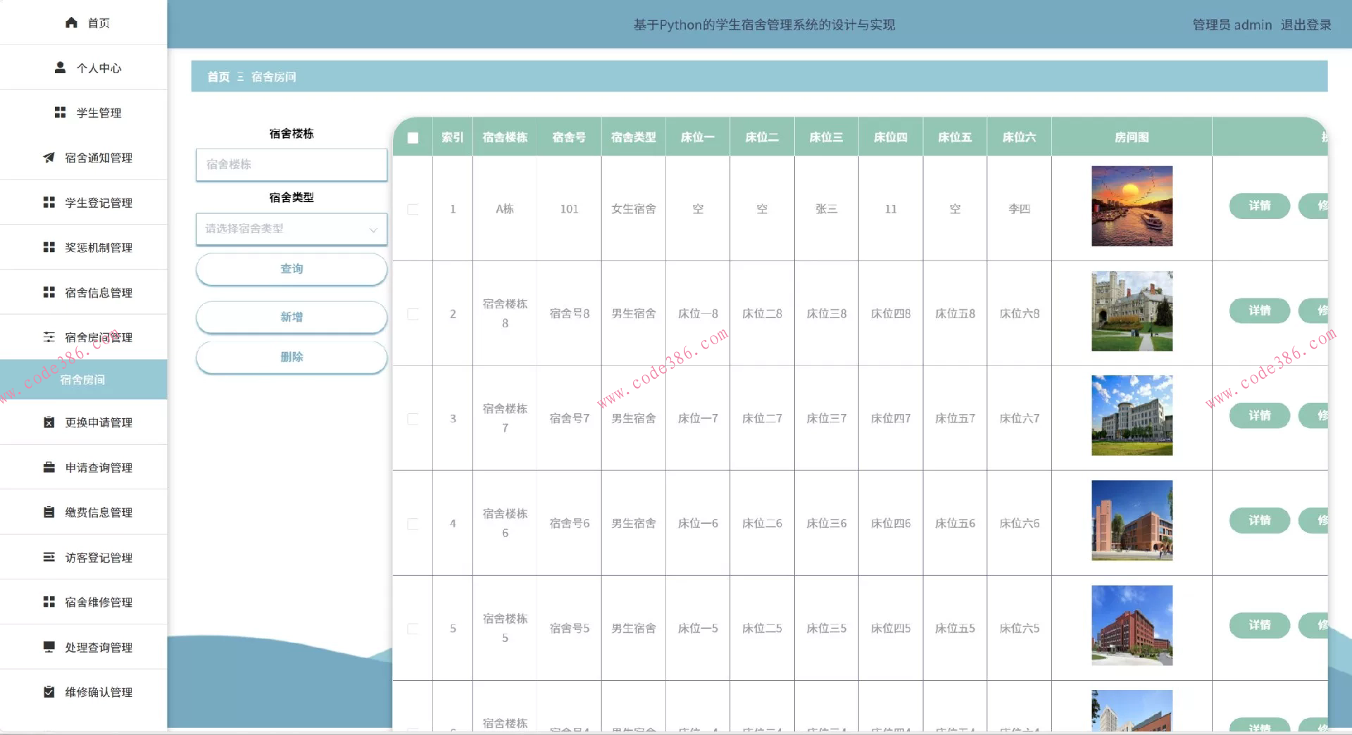Viewport: 1352px width, 735px height.
Task: Toggle the select-all checkbox in table header
Action: 413,138
